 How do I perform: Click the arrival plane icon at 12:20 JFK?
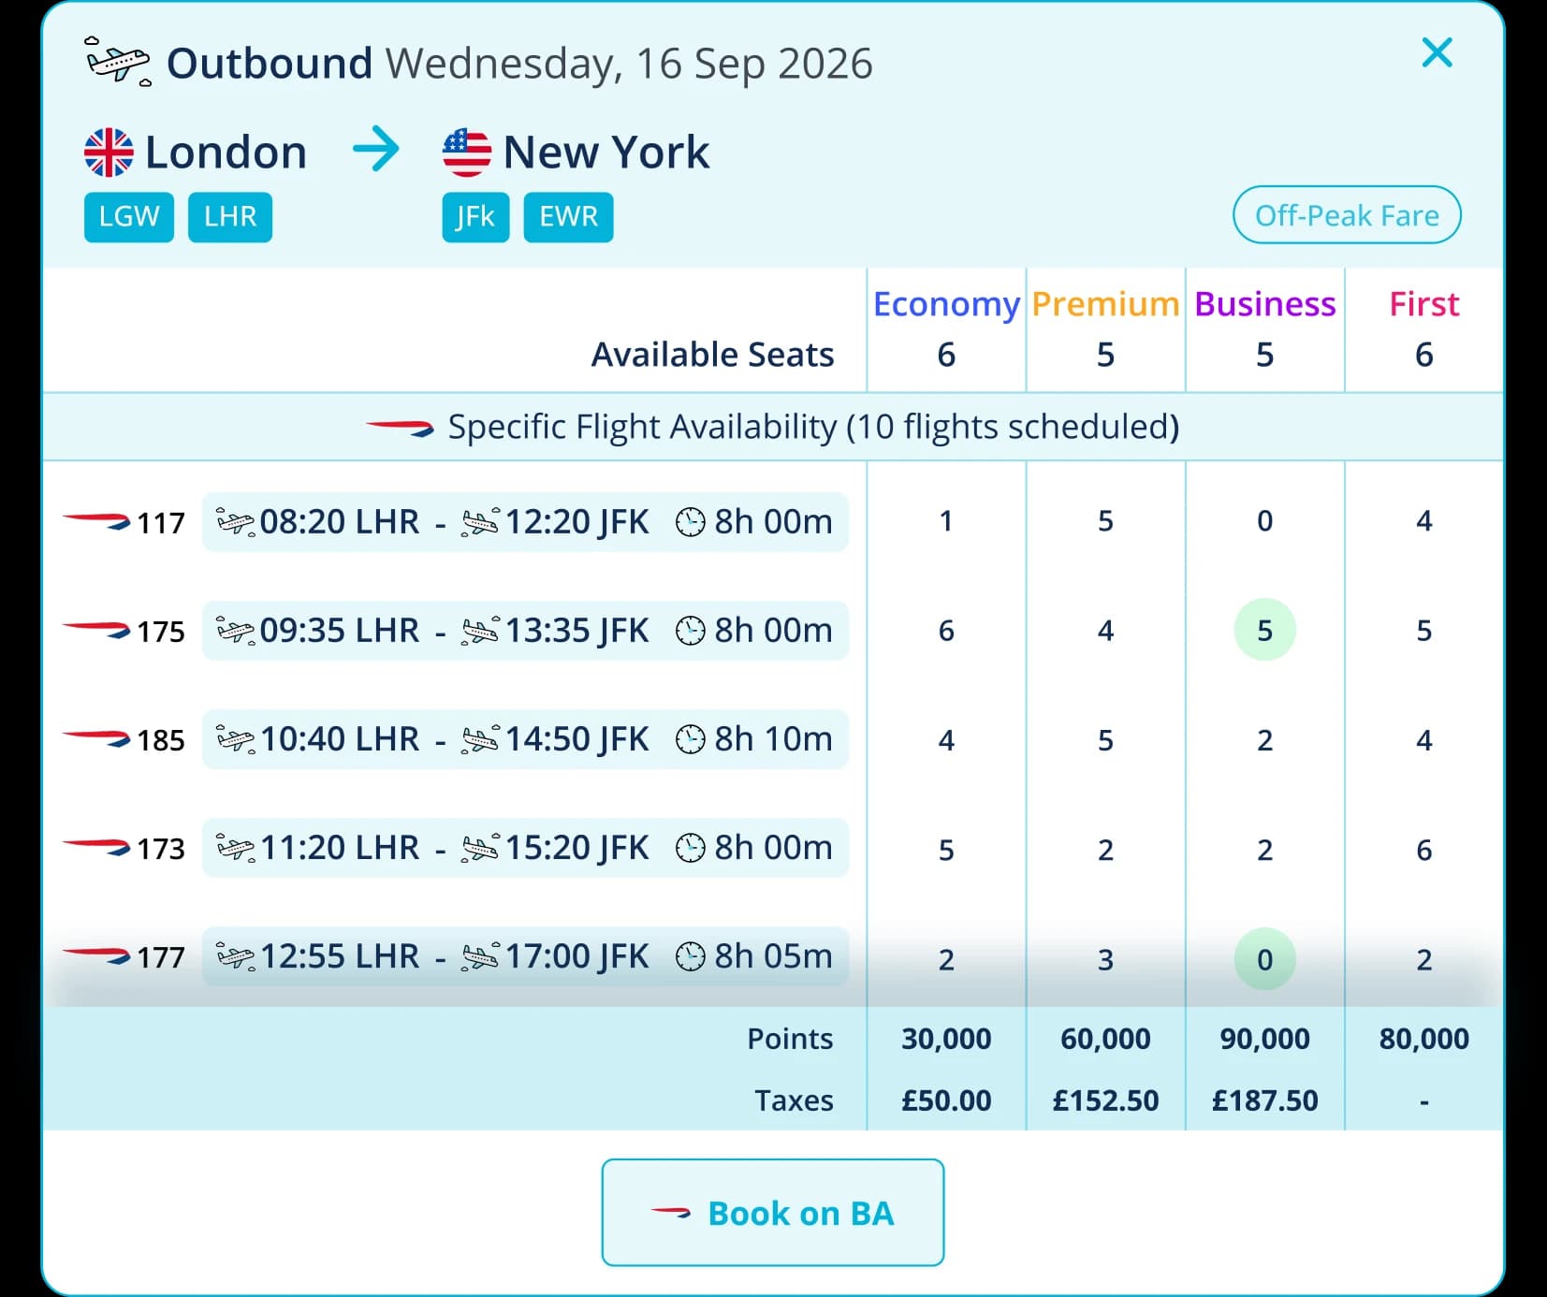tap(481, 522)
